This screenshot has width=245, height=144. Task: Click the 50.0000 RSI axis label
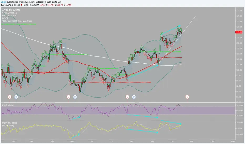[239, 111]
